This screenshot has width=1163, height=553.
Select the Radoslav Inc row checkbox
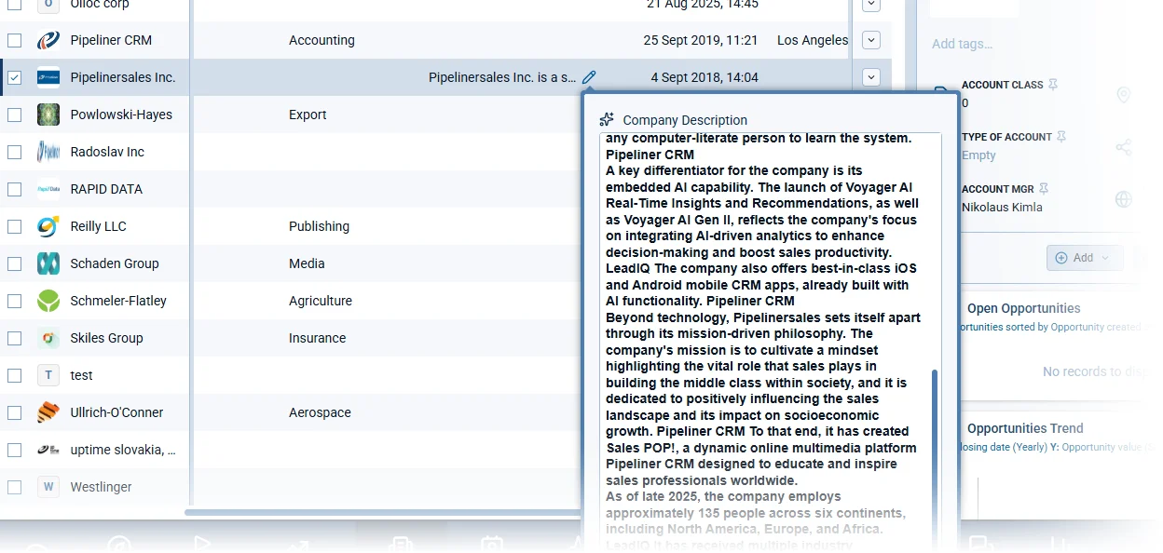pos(15,152)
